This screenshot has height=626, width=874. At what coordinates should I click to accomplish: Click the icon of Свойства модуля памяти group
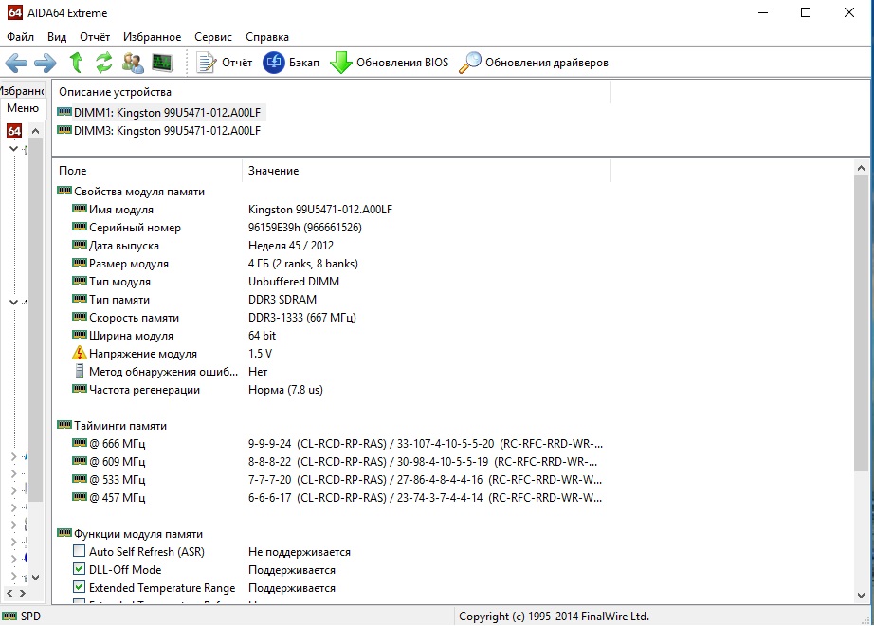tap(64, 191)
